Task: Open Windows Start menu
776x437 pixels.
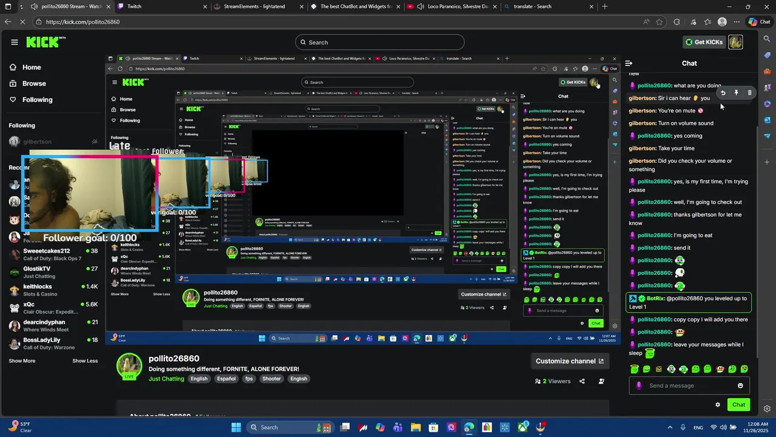Action: (236, 427)
